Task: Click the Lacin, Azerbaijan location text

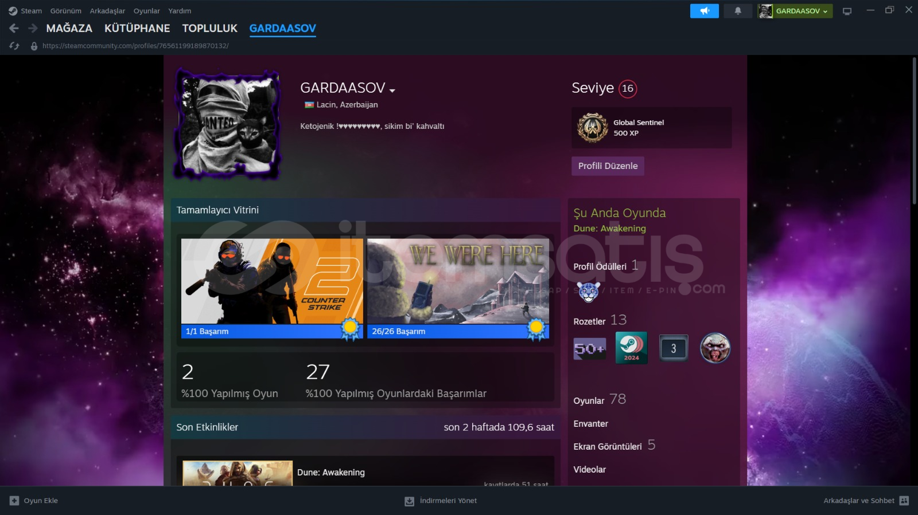Action: coord(347,105)
